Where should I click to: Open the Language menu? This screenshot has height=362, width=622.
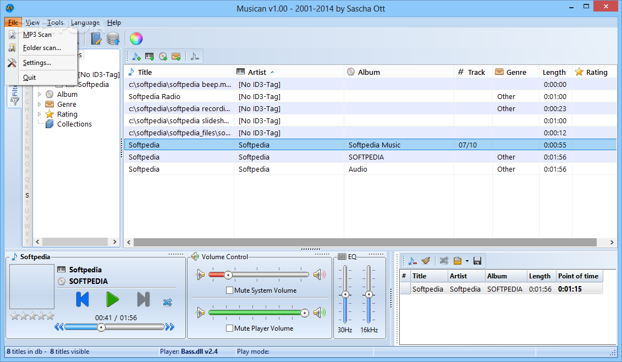pos(85,23)
